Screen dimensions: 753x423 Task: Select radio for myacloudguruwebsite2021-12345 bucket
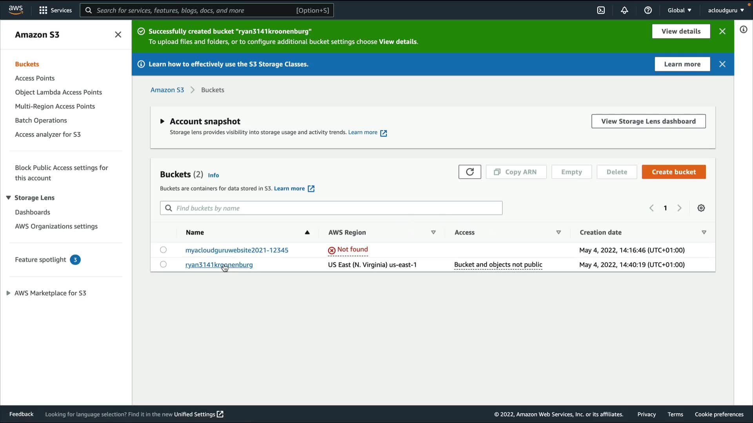tap(163, 250)
